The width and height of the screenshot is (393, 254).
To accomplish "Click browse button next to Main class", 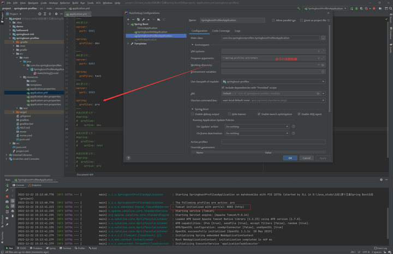I will (x=323, y=38).
